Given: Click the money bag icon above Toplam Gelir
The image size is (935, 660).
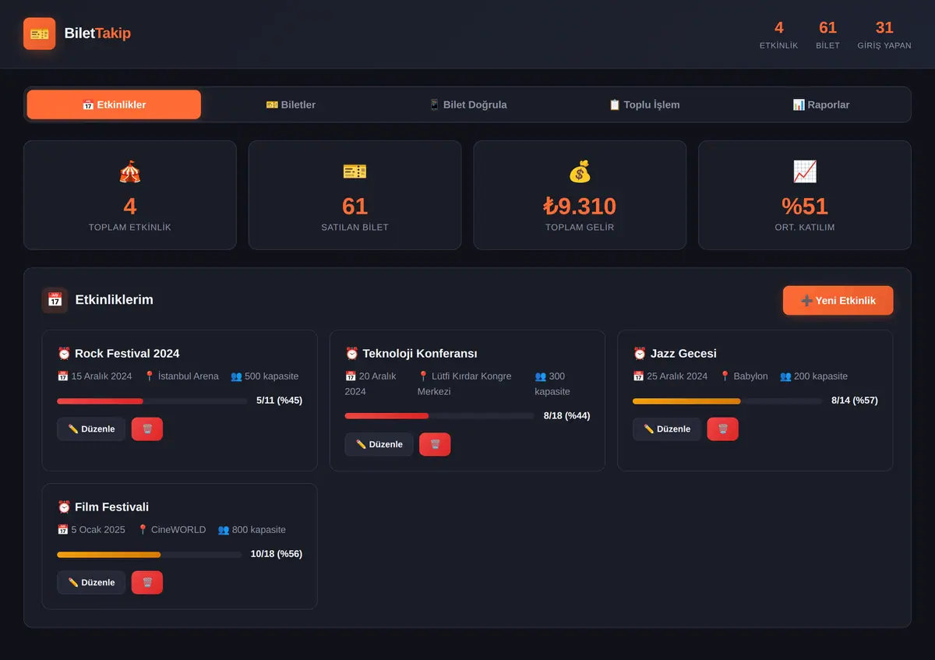Looking at the screenshot, I should (x=580, y=171).
